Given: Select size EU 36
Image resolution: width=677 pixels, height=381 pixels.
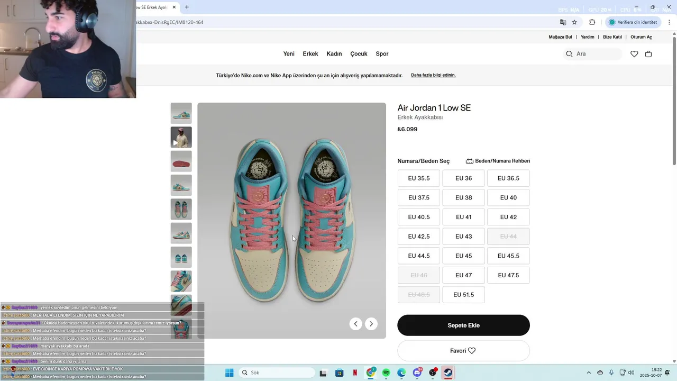Looking at the screenshot, I should [x=464, y=178].
